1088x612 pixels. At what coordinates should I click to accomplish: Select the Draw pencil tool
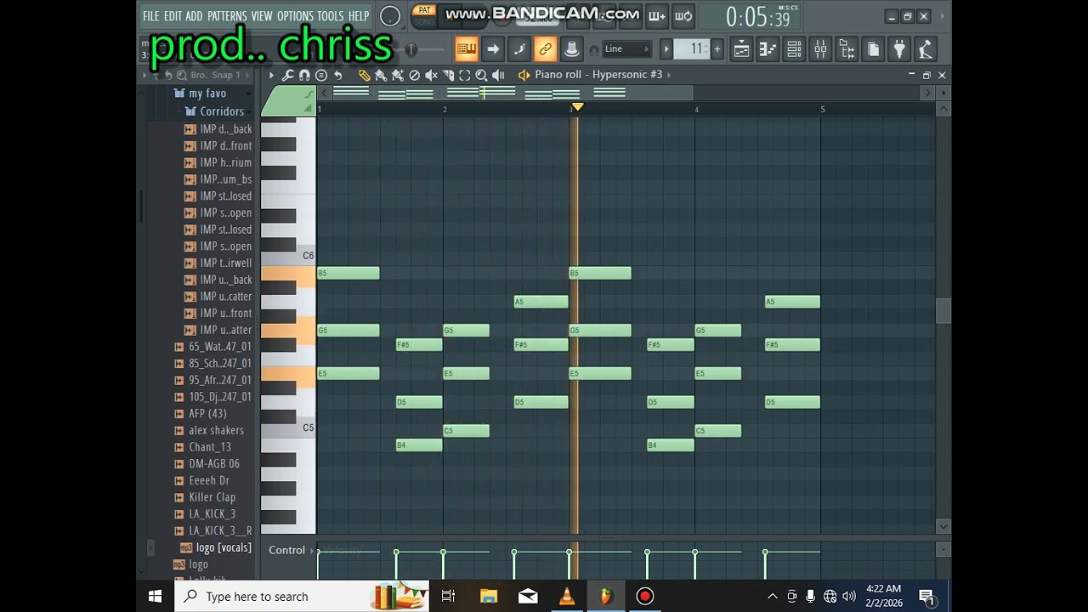click(x=364, y=75)
